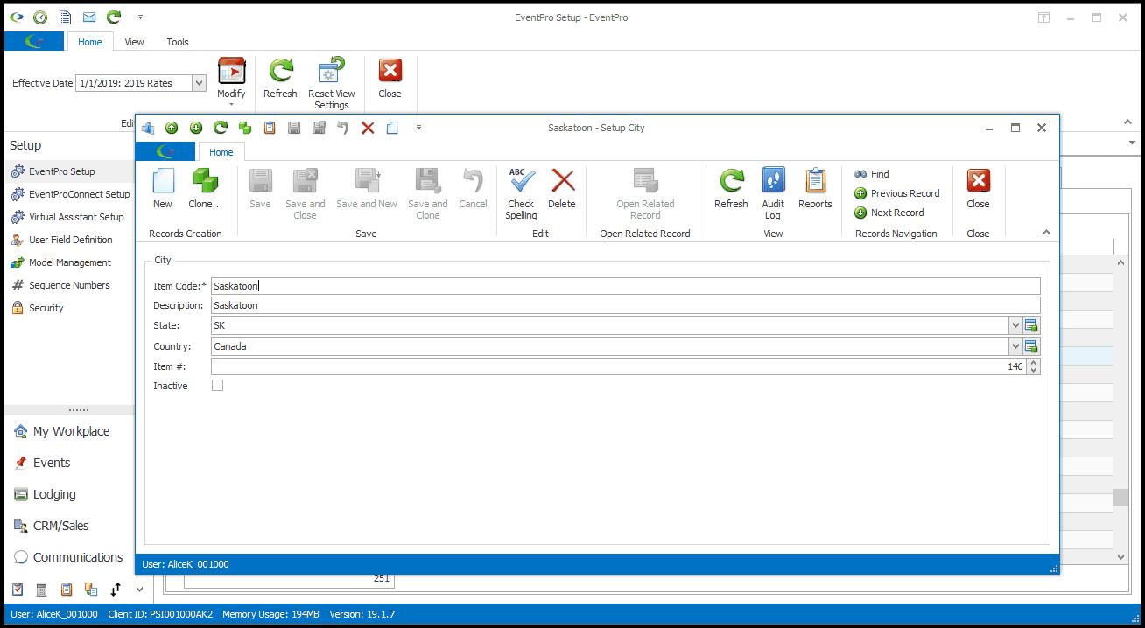
Task: Go to Previous Record
Action: 897,193
